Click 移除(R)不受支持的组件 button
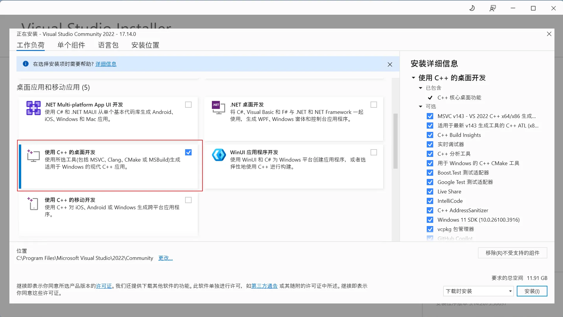The image size is (563, 317). pos(512,253)
